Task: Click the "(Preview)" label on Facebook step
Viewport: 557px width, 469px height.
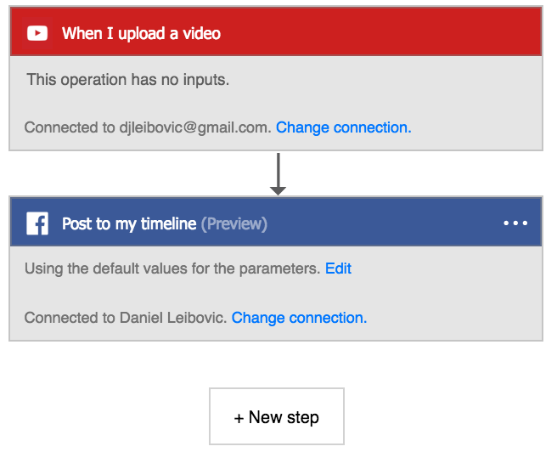Action: (x=233, y=223)
